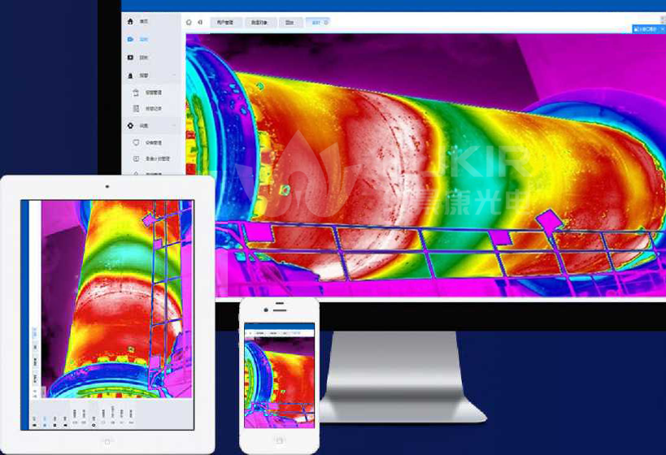Viewport: 666px width, 455px height.
Task: Open the Home icon in left sidebar
Action: pyautogui.click(x=130, y=21)
